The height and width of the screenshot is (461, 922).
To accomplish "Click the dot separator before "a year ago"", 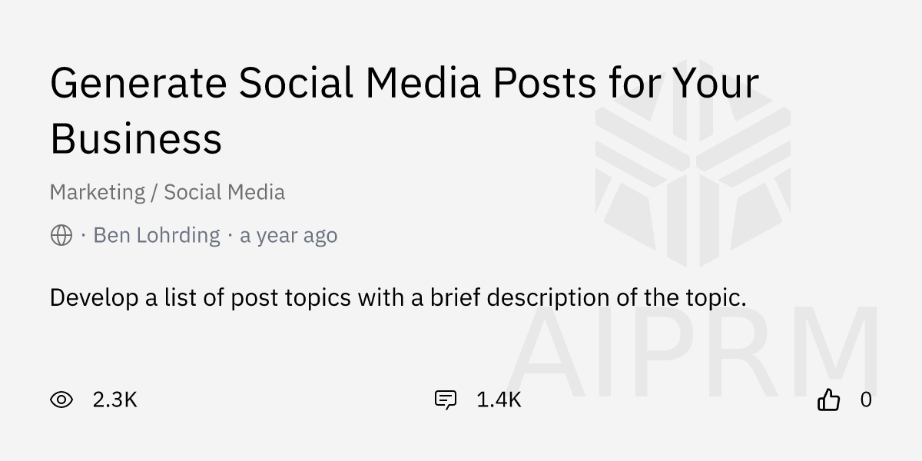I will click(230, 235).
